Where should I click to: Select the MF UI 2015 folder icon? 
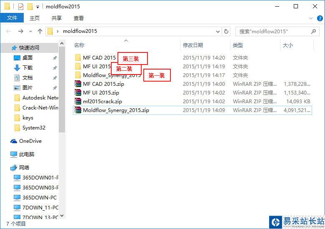[x=78, y=66]
